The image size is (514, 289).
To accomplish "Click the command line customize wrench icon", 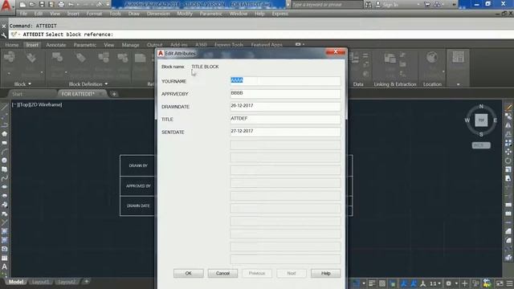I will click(3, 35).
